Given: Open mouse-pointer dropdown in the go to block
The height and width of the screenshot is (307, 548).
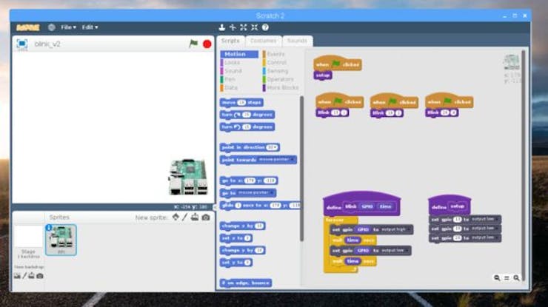Looking at the screenshot, I should (271, 193).
